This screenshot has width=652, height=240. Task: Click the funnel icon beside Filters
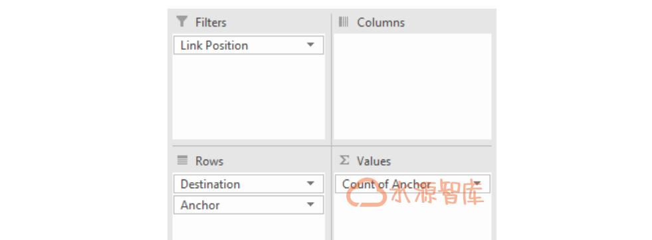pos(181,22)
